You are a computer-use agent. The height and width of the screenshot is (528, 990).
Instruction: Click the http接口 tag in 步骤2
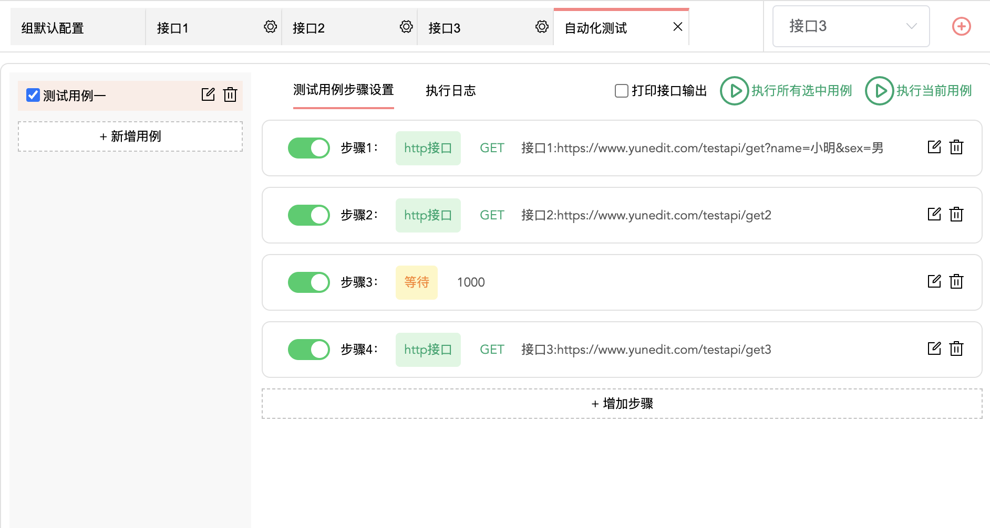428,215
